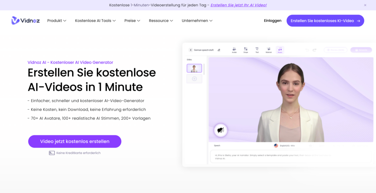Click Video jetzt kostenlos erstellen button
This screenshot has width=376, height=193.
75,142
